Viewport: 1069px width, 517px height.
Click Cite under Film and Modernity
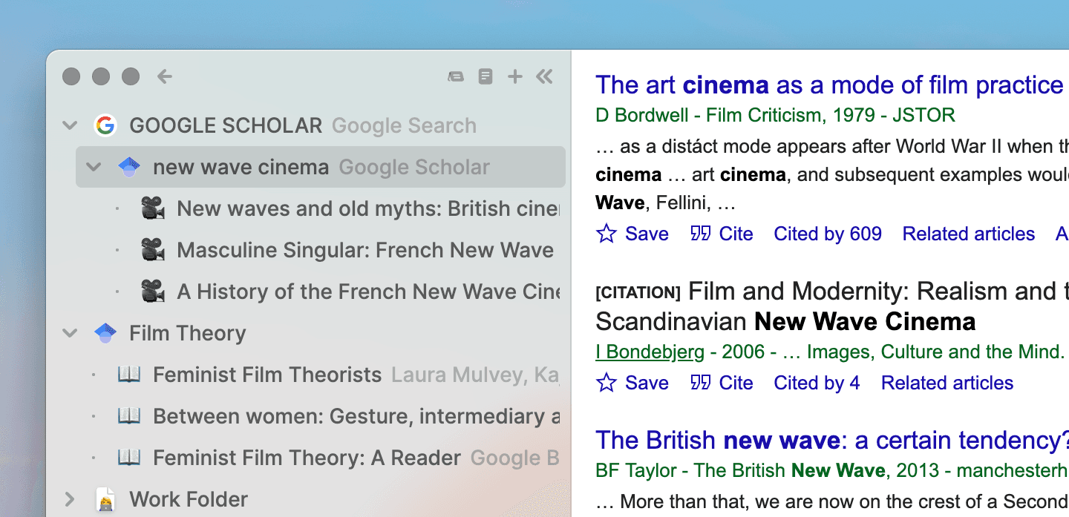pos(736,383)
